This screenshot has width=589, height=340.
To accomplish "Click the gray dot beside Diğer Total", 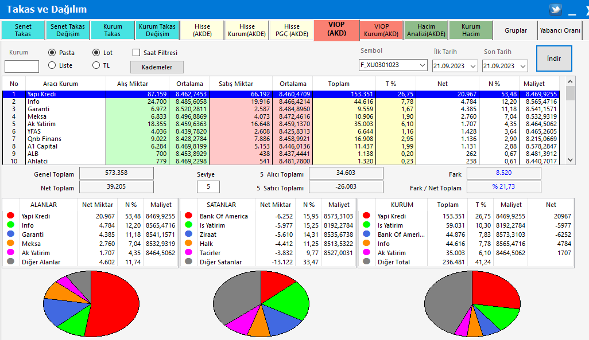I will [x=367, y=261].
